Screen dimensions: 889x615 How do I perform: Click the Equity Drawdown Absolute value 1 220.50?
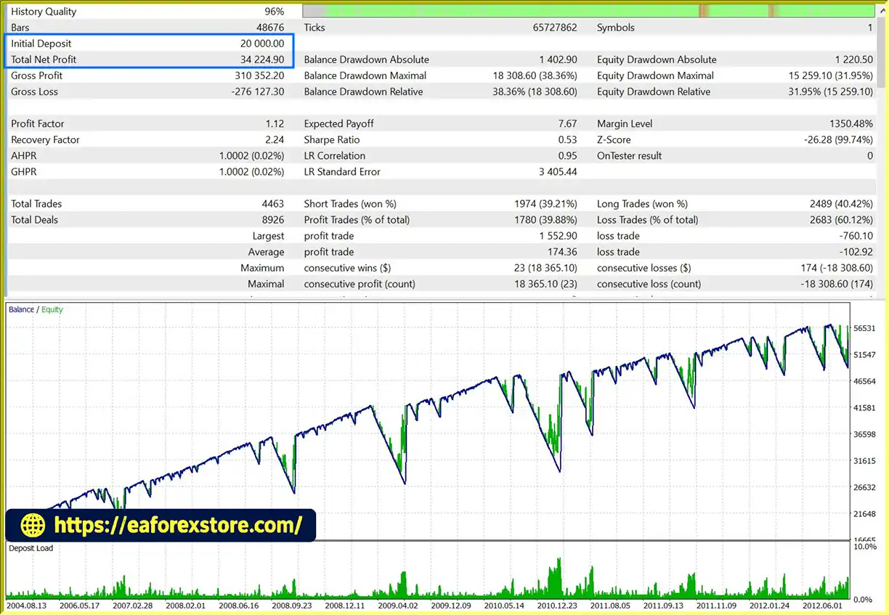pyautogui.click(x=854, y=60)
